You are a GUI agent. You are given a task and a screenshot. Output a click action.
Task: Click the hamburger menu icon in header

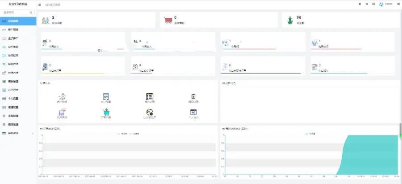39,4
